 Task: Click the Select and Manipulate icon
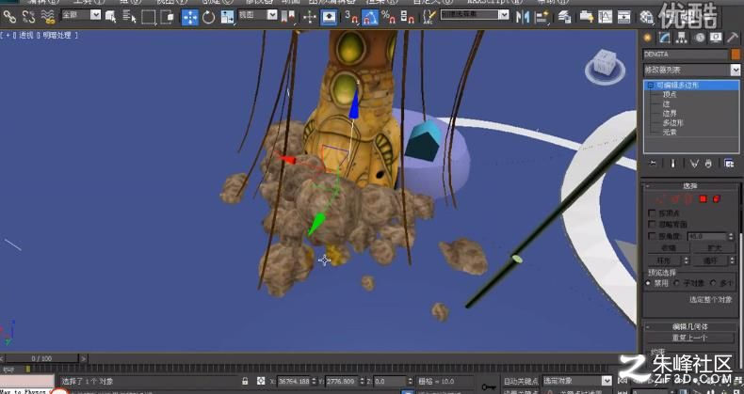pyautogui.click(x=310, y=17)
